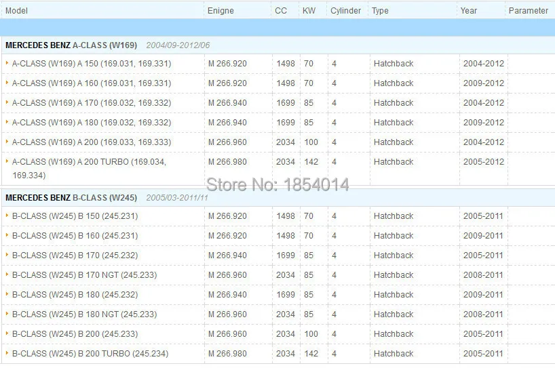Open B-CLASS (W245) B 200 TURBO entry
The image size is (555, 368).
(x=90, y=353)
